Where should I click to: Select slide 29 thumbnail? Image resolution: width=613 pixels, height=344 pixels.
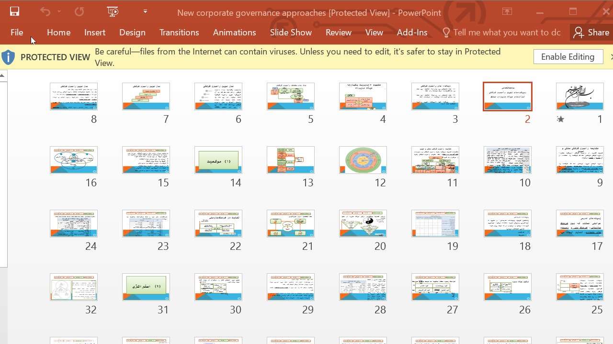[x=291, y=287]
